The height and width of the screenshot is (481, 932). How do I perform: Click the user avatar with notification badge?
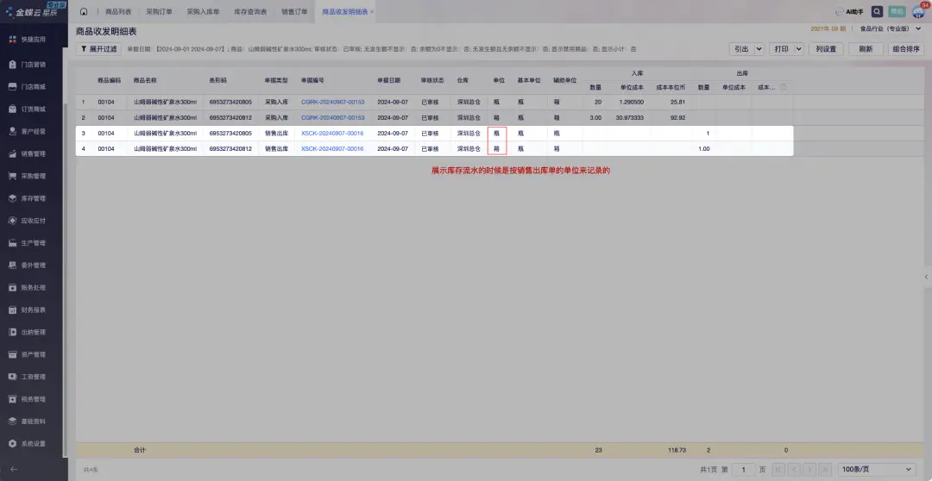(918, 11)
